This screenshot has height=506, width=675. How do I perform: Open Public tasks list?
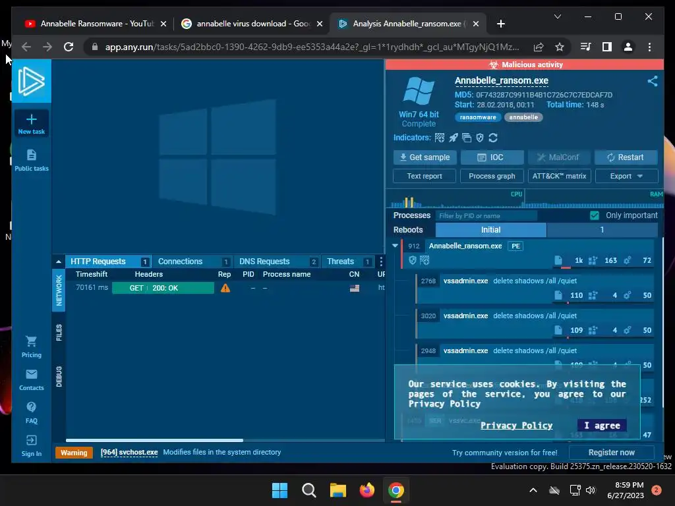(x=32, y=160)
